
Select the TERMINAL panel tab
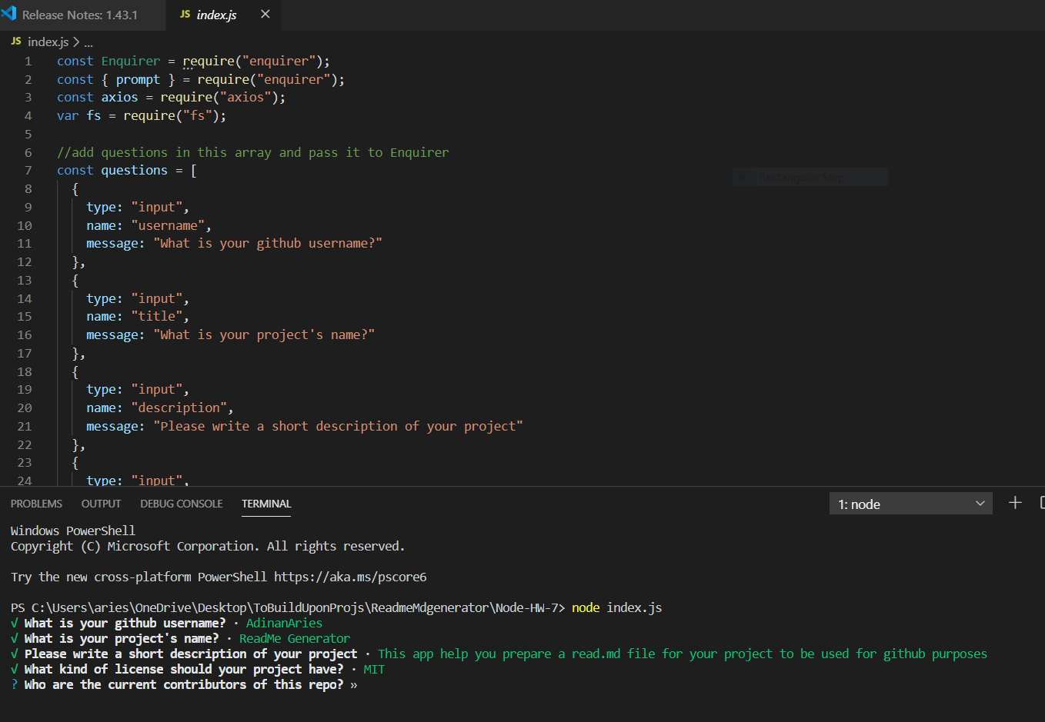click(266, 504)
